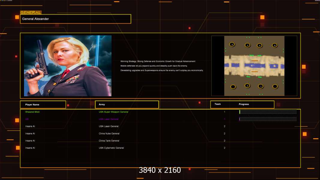
Task: Click start position marker 4 on minimap
Action: [247, 45]
